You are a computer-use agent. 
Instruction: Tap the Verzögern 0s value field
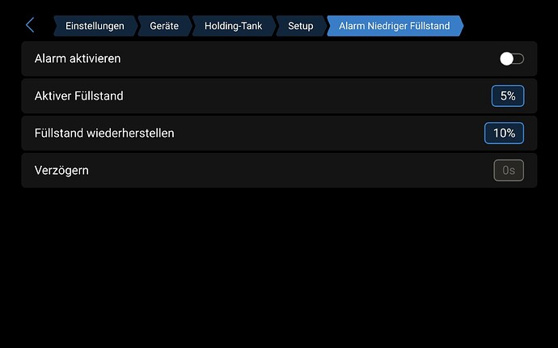click(x=509, y=170)
